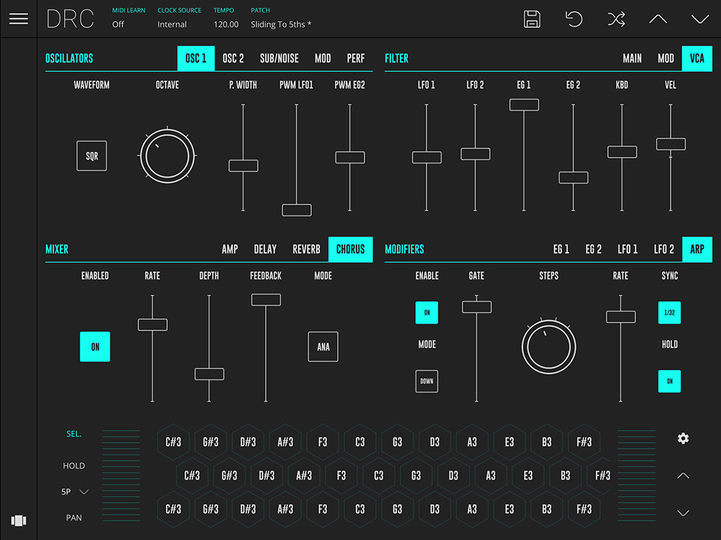721x540 pixels.
Task: Toggle the modifier Enable switch off
Action: [426, 312]
